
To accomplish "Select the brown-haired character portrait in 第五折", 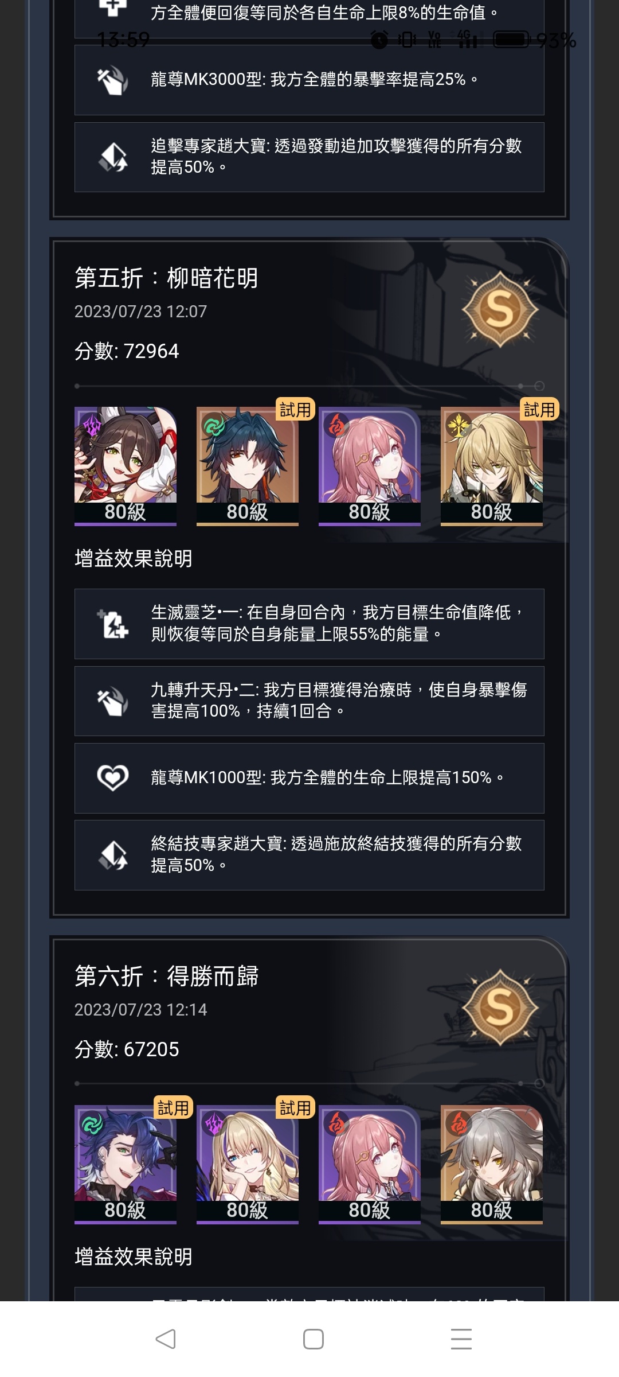I will [x=126, y=466].
